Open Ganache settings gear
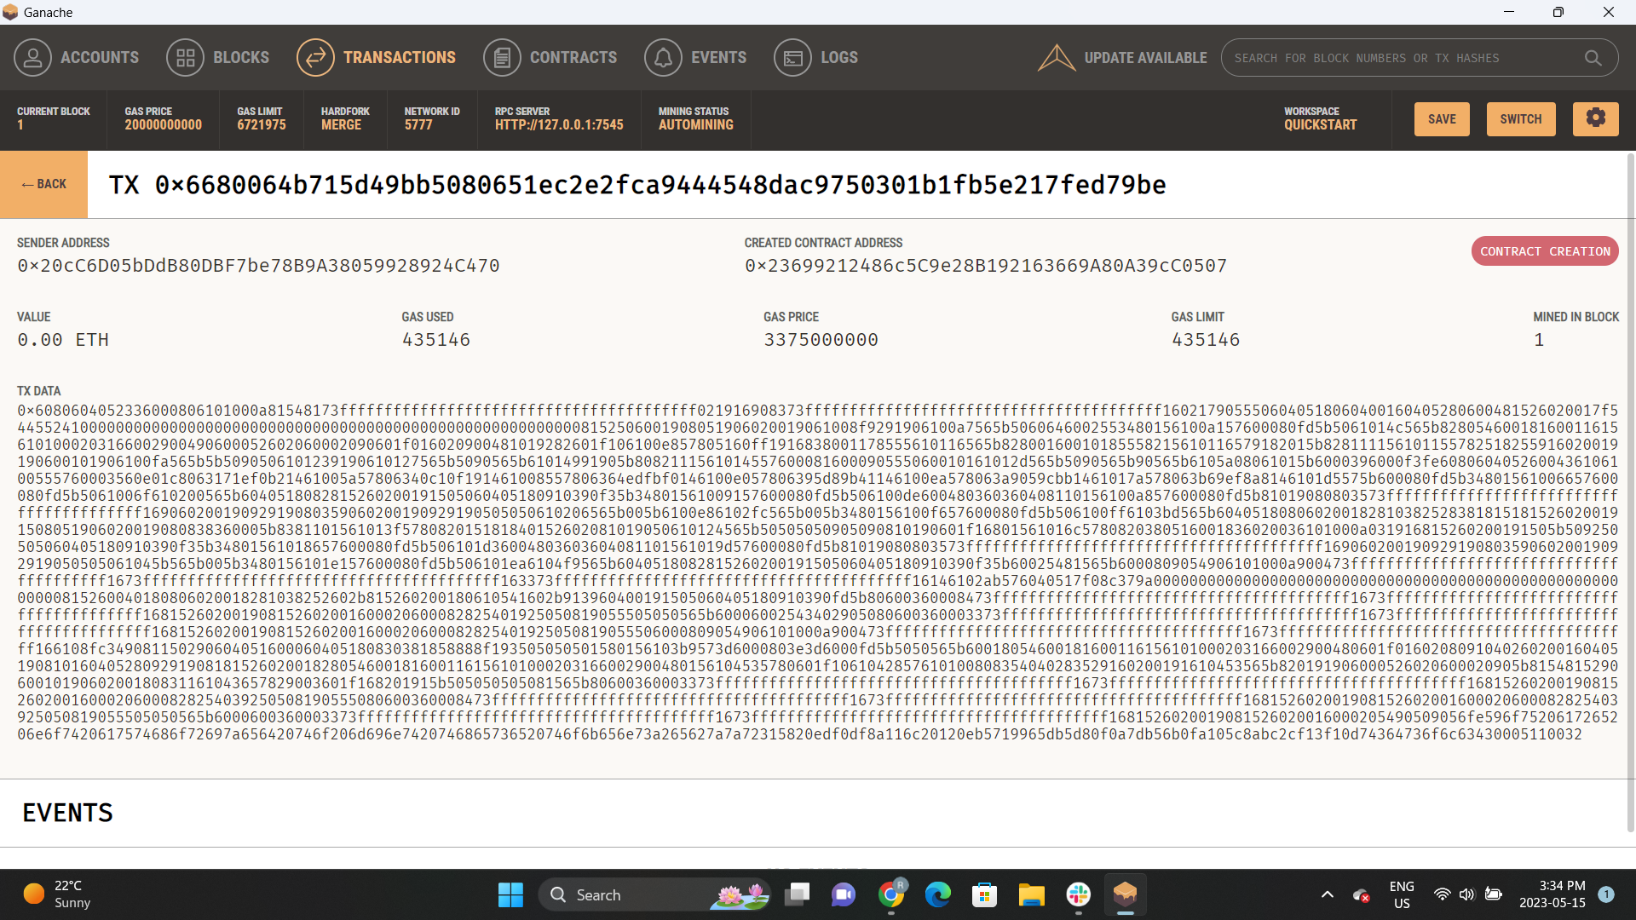Image resolution: width=1636 pixels, height=920 pixels. coord(1595,118)
